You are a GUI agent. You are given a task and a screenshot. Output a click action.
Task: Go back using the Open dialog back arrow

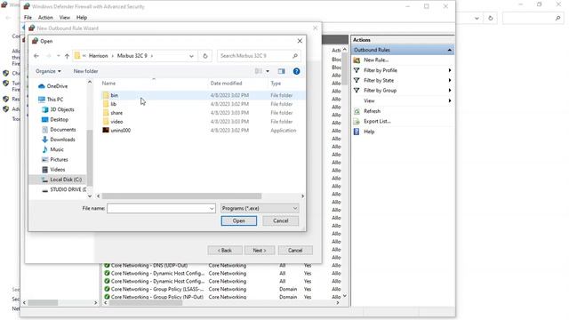[36, 56]
